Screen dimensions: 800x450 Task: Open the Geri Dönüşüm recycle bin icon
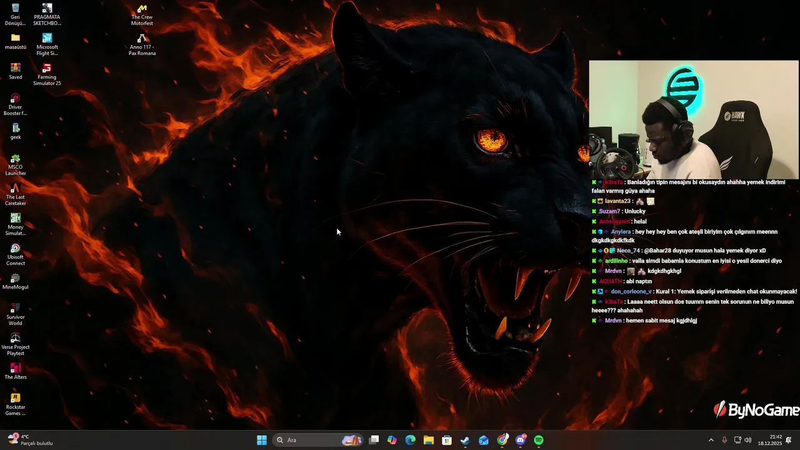click(16, 14)
